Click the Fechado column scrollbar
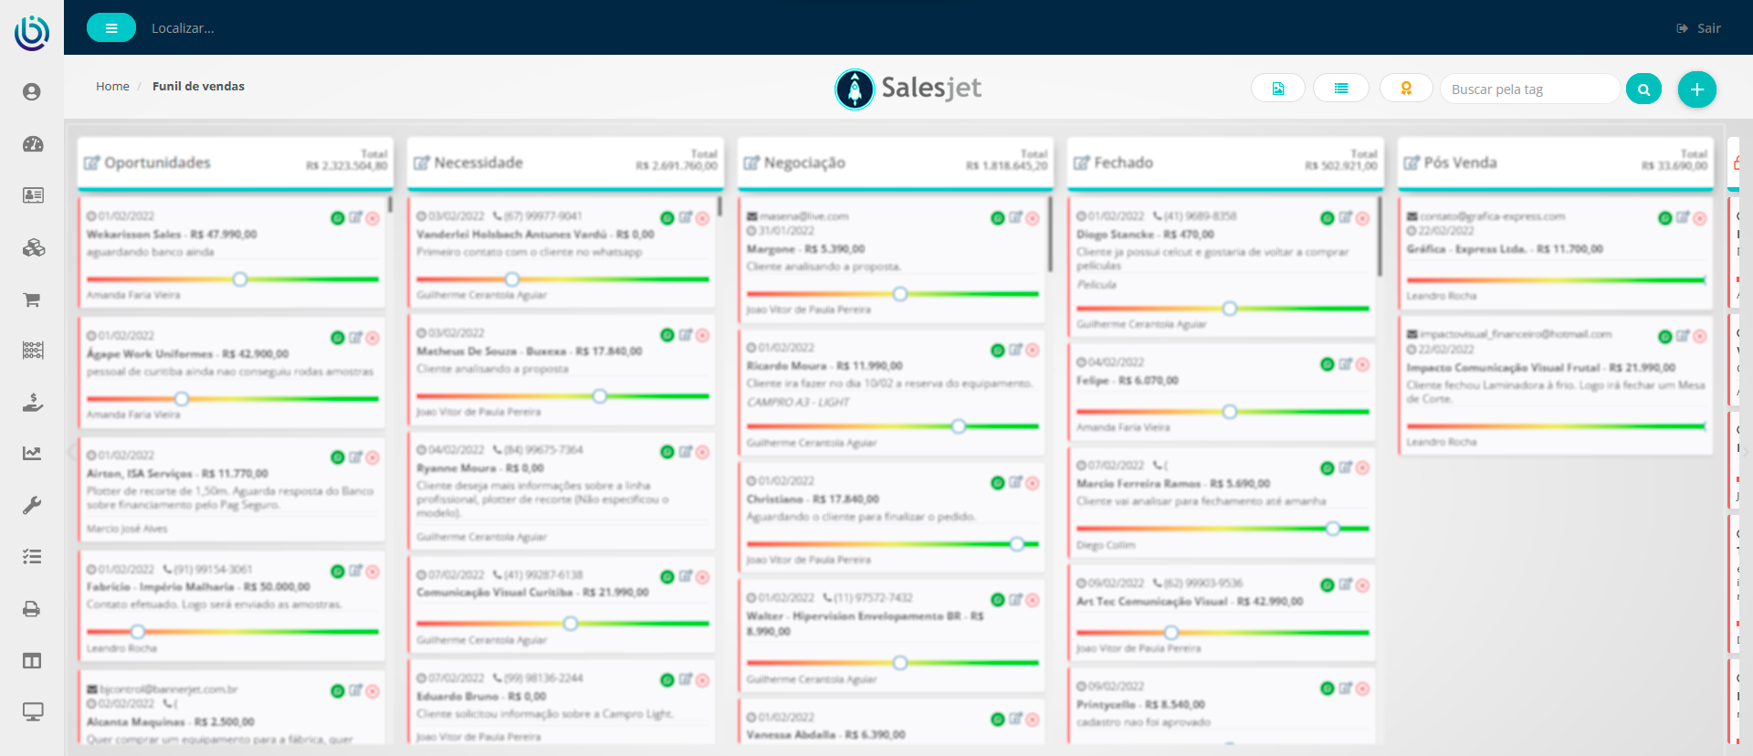 [1380, 236]
